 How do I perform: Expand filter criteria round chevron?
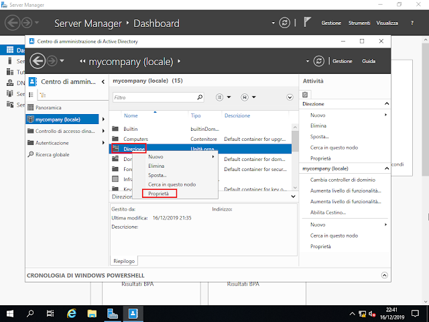point(290,97)
